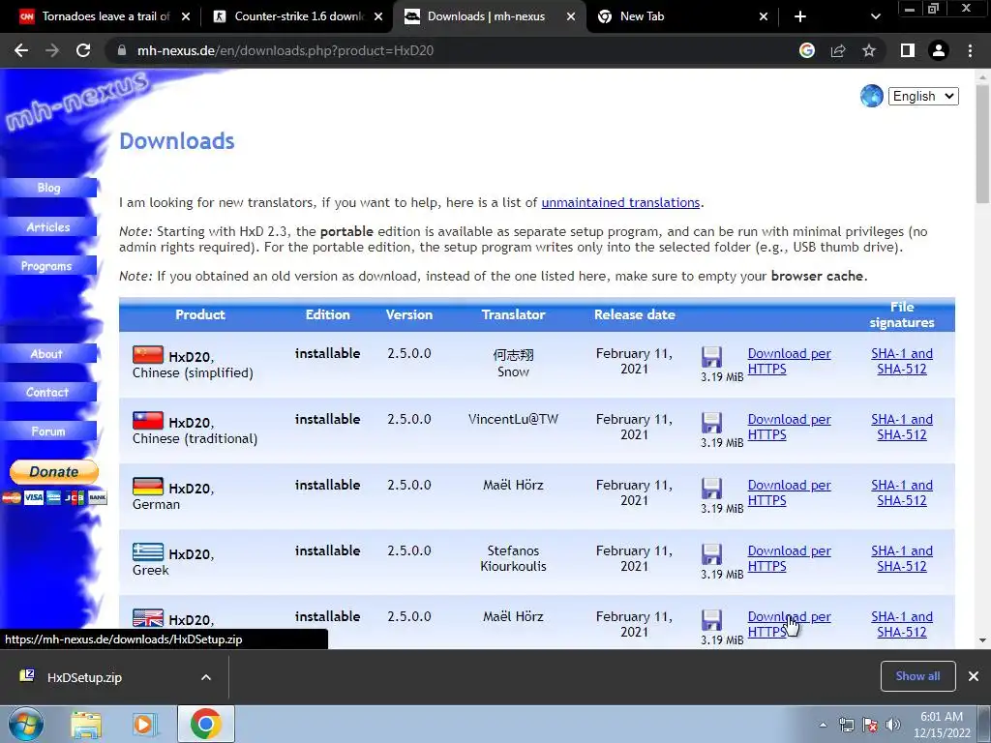This screenshot has height=743, width=991.
Task: Open SHA-1 and SHA-512 for Chinese simplified
Action: [902, 362]
